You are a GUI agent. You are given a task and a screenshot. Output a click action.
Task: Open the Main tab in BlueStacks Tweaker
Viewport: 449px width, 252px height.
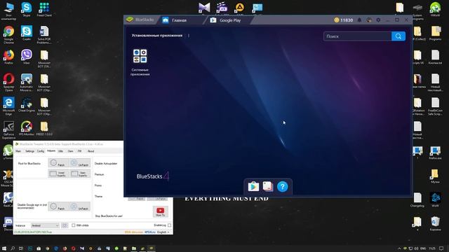(18, 151)
